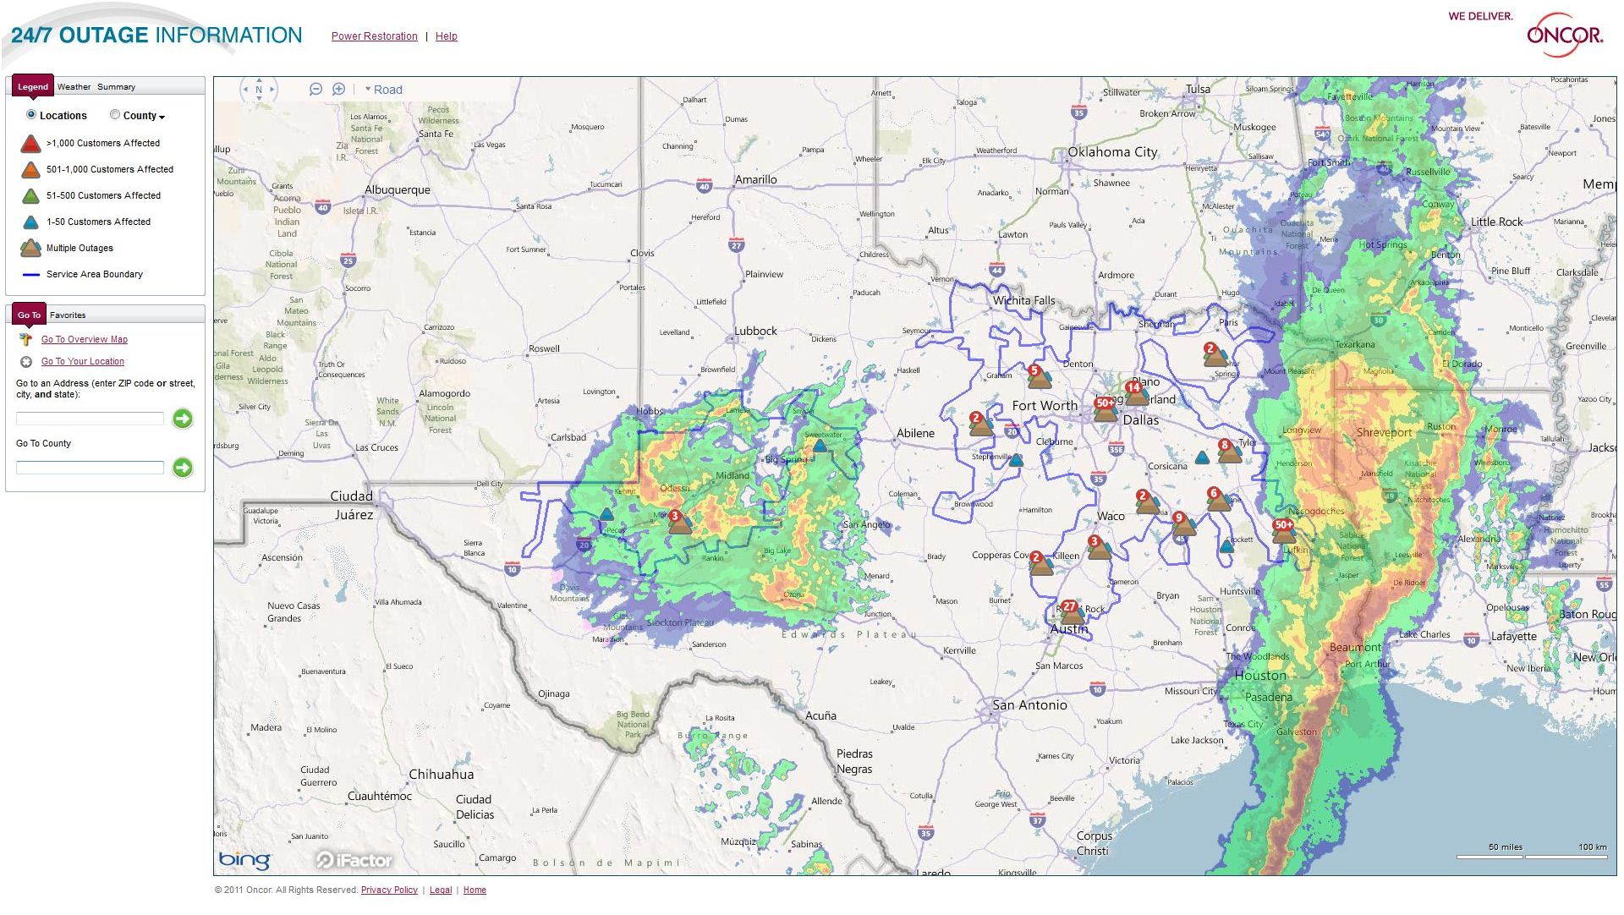Switch to the Summary tab
Viewport: 1624px width, 915px height.
[116, 87]
